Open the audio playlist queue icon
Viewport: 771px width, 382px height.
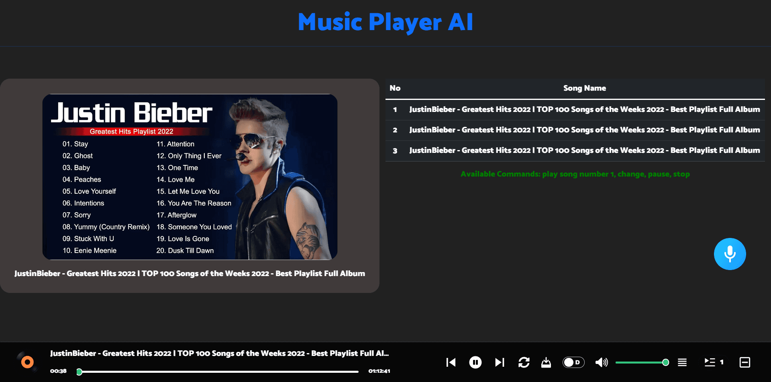(x=714, y=362)
